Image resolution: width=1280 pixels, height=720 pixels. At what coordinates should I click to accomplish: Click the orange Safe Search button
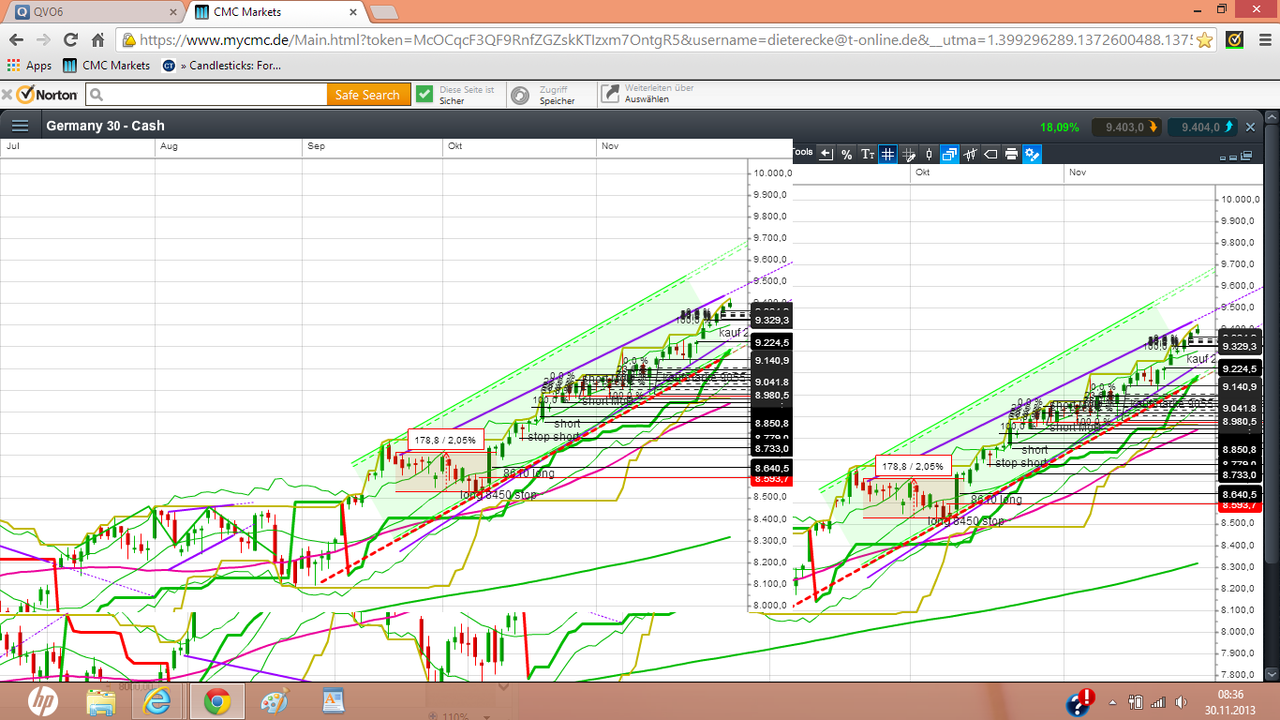point(370,94)
